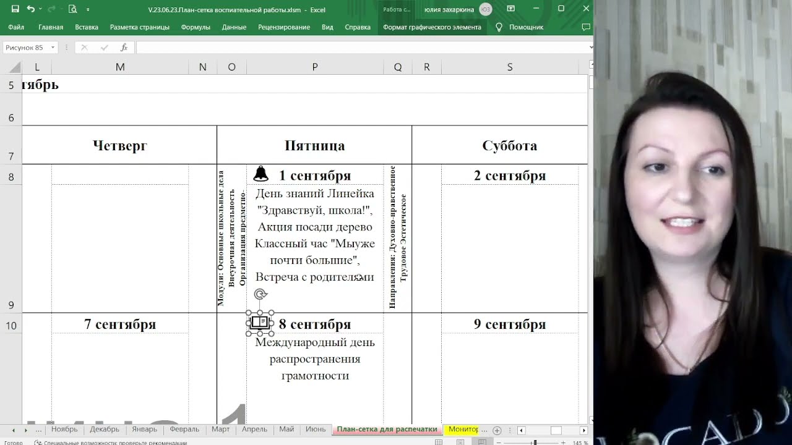
Task: Open Ribbon Display Options
Action: [x=510, y=9]
